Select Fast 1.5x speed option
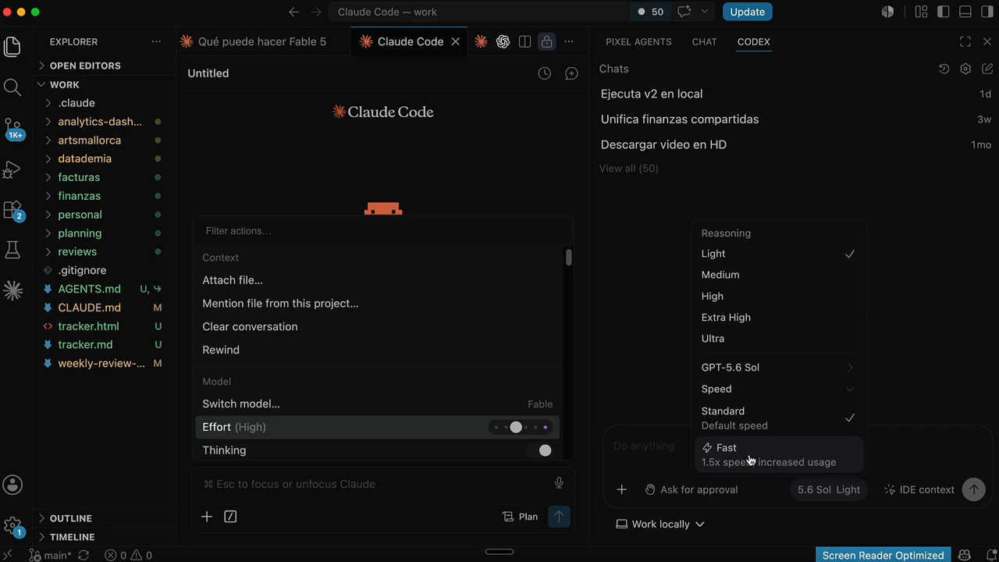The height and width of the screenshot is (562, 999). point(778,454)
